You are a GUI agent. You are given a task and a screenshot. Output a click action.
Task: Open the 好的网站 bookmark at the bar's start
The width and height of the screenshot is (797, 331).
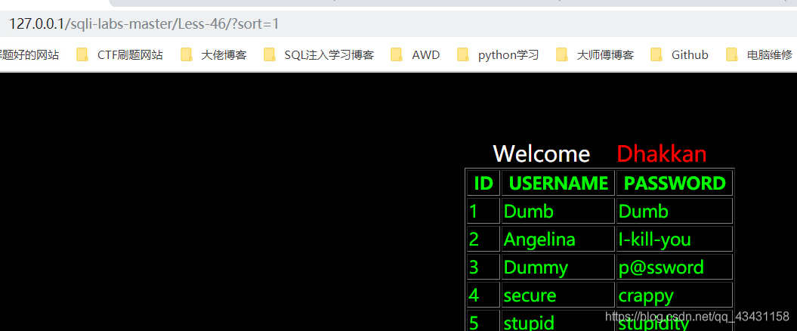29,55
